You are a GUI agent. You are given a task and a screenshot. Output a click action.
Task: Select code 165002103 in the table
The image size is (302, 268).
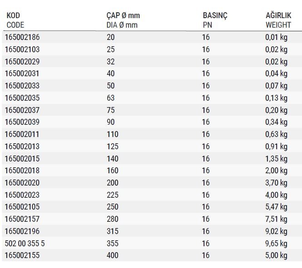pyautogui.click(x=22, y=49)
